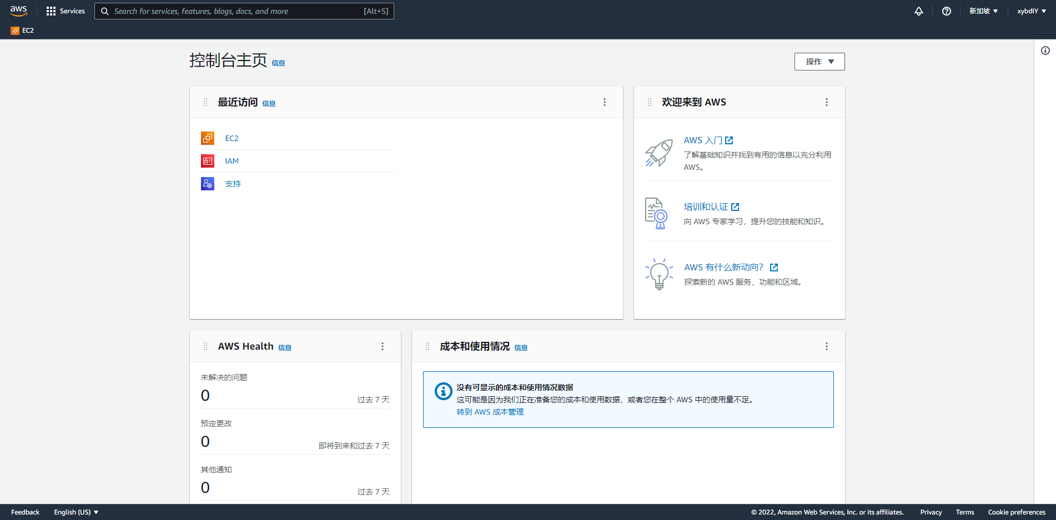This screenshot has width=1056, height=520.
Task: Open IAM link in recently visited
Action: [232, 161]
